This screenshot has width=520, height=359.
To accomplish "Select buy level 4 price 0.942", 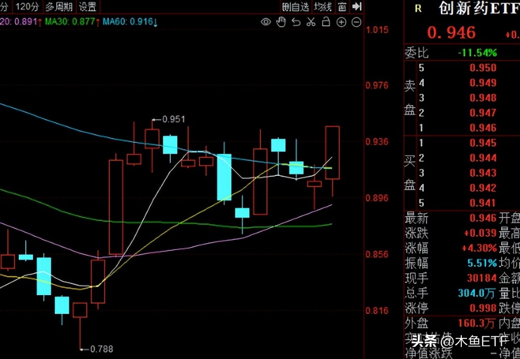I will point(483,188).
